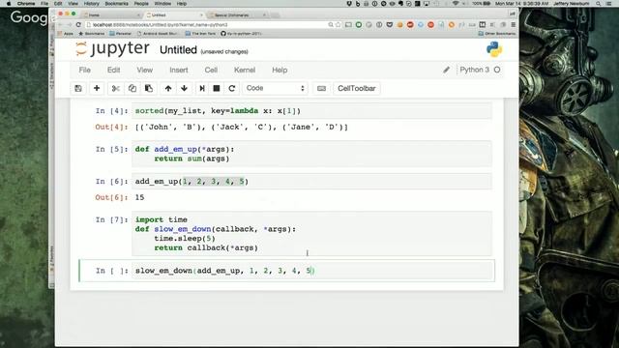Click into the sorted my_list cell

(x=311, y=111)
